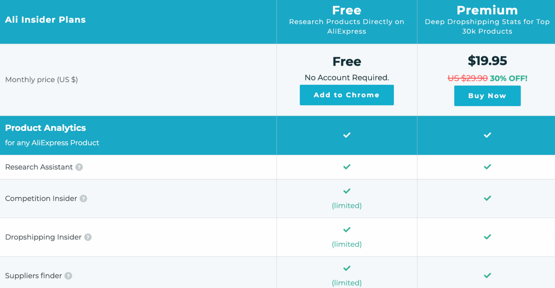Click the $19.95 monthly price

tap(487, 61)
